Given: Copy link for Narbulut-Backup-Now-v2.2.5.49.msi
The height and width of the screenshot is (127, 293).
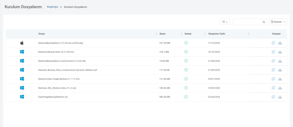Looking at the screenshot, I should pos(273,52).
